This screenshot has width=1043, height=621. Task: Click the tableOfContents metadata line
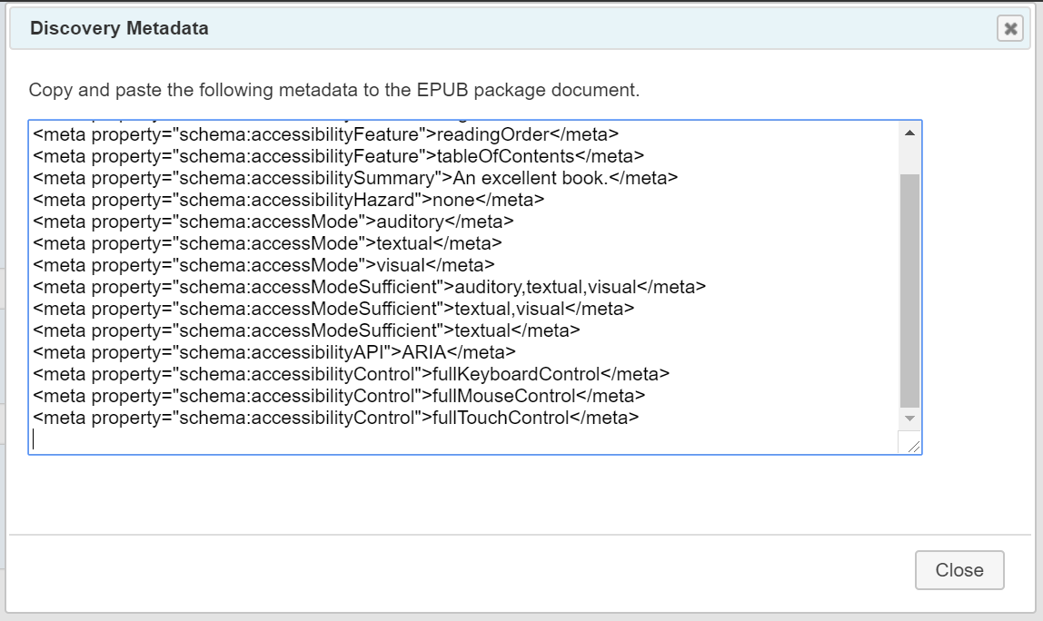pos(339,156)
